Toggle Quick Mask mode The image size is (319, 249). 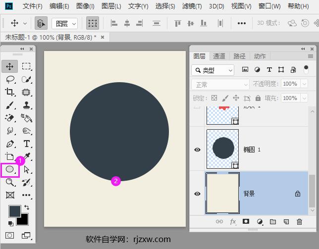tap(9, 236)
